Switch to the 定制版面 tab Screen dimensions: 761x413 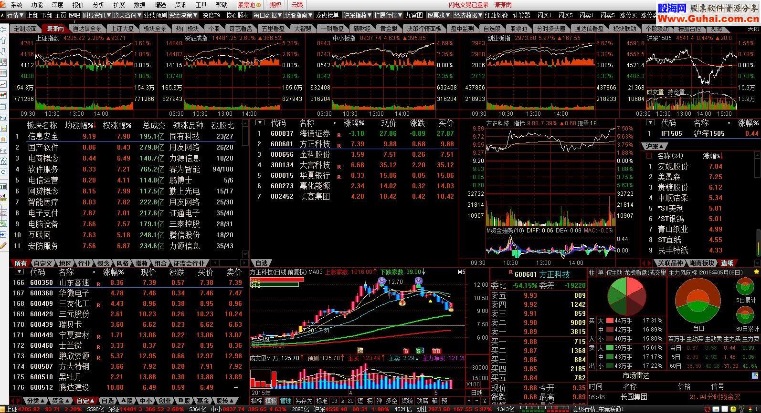click(25, 29)
